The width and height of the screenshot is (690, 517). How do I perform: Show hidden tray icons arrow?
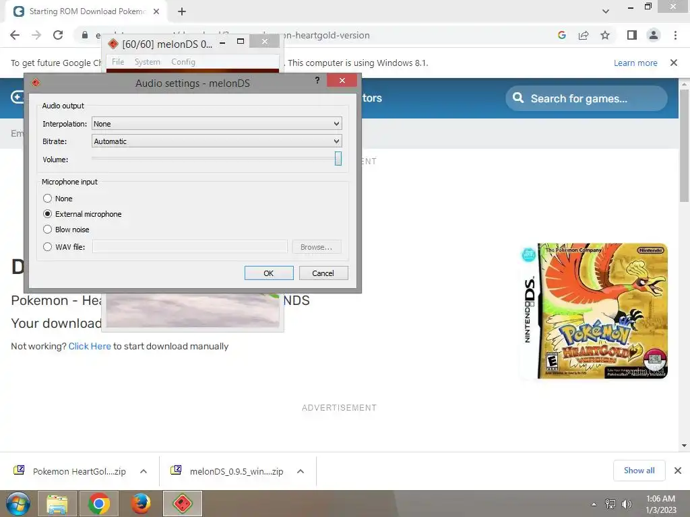[x=594, y=504]
